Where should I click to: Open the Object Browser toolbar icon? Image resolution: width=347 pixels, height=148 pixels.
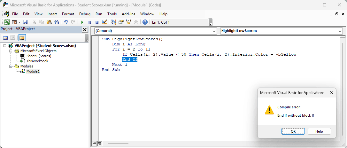[128, 22]
